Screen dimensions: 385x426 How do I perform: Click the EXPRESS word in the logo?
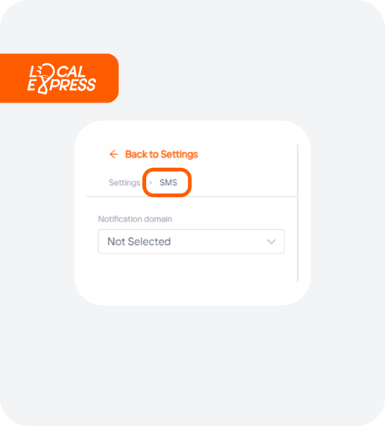coord(62,85)
